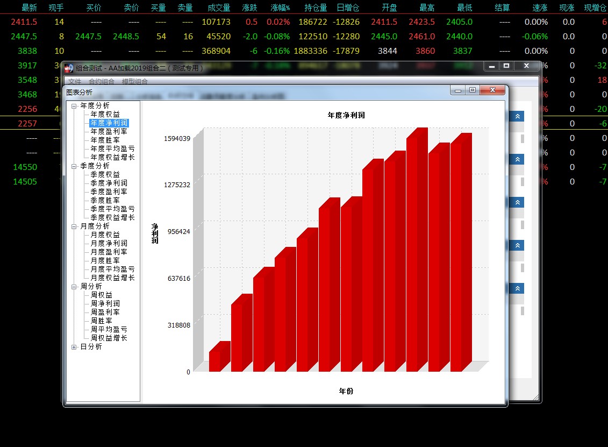Collapse the 年度分析 tree node
The height and width of the screenshot is (447, 608).
pos(74,106)
